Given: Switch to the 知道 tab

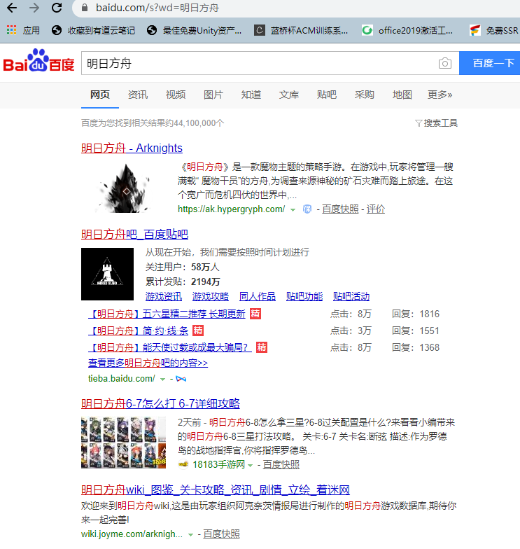Looking at the screenshot, I should click(x=251, y=95).
